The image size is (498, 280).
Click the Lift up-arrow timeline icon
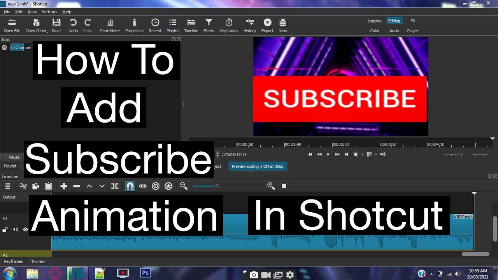pyautogui.click(x=89, y=186)
